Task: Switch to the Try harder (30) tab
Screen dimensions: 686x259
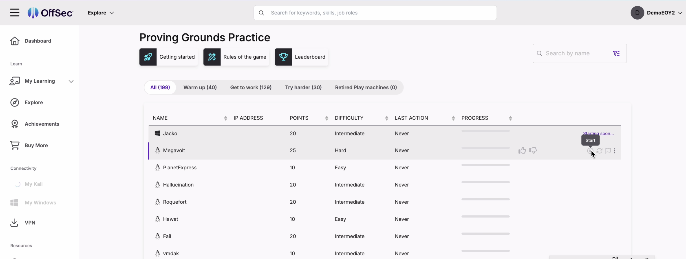Action: tap(303, 87)
